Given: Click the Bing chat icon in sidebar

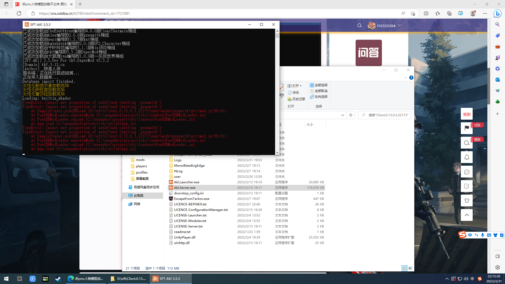Looking at the screenshot, I should 497,13.
